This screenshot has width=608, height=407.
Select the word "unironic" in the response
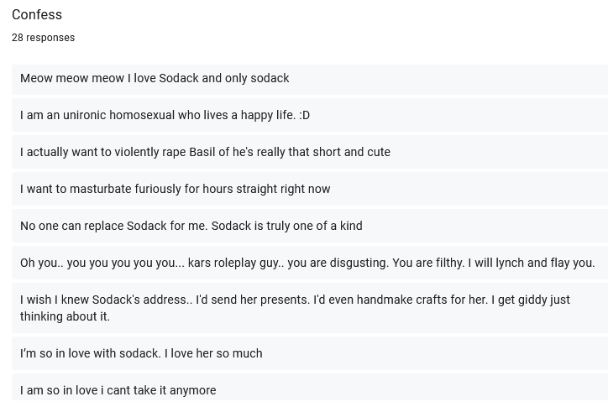(84, 115)
